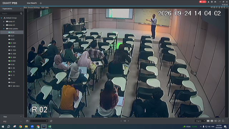Open instant playback icon in video toolbar
This screenshot has height=129, width=229.
pyautogui.click(x=222, y=7)
